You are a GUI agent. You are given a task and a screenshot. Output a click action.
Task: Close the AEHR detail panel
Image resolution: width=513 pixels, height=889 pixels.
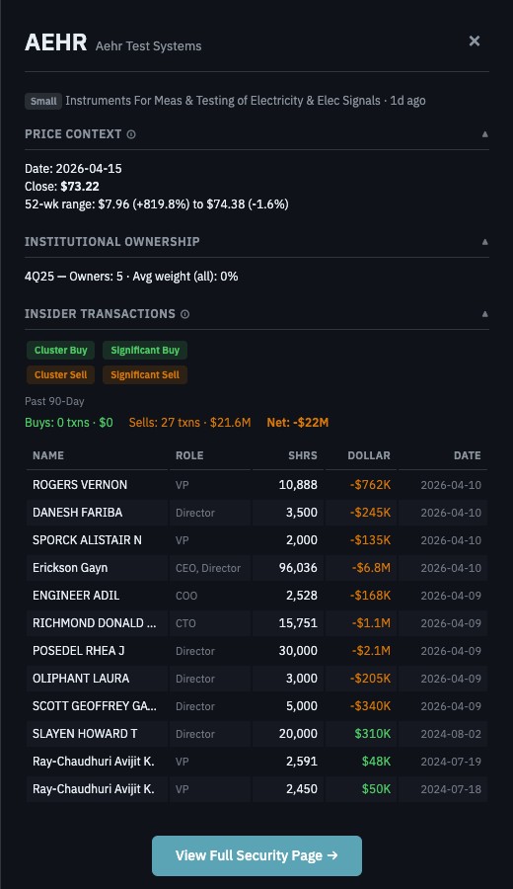click(475, 40)
